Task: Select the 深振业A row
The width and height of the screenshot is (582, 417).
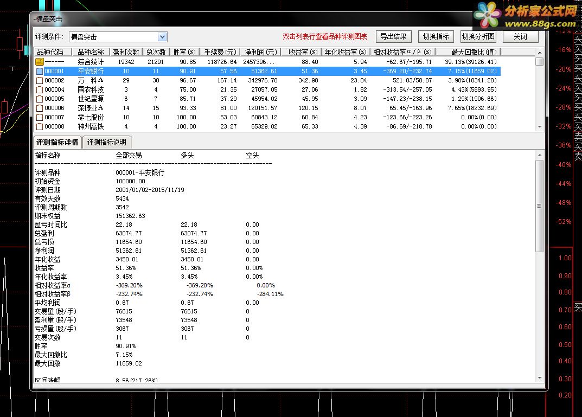Action: (267, 108)
